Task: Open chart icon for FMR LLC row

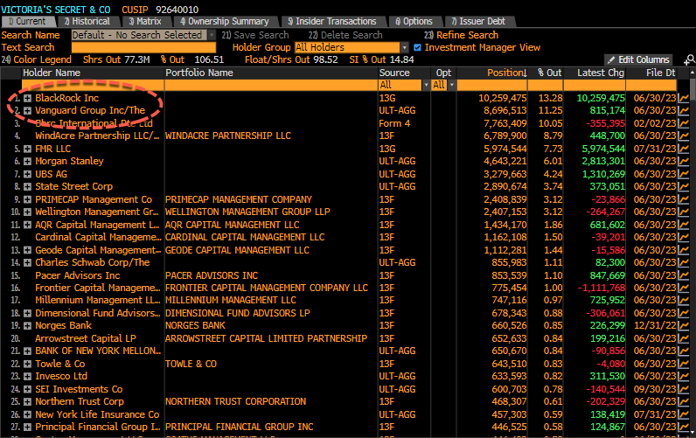Action: coord(683,149)
